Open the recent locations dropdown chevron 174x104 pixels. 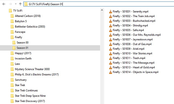pos(16,4)
